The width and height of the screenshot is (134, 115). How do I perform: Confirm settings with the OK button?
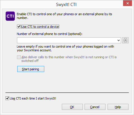point(72,107)
